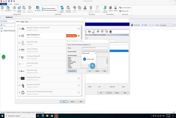Open the Manage Projects ribbon icon
The height and width of the screenshot is (118, 176).
tap(19, 9)
